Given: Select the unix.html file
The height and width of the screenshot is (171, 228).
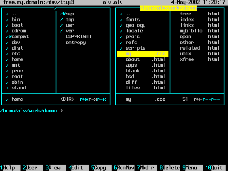Looking at the screenshot, I should pos(200,54).
